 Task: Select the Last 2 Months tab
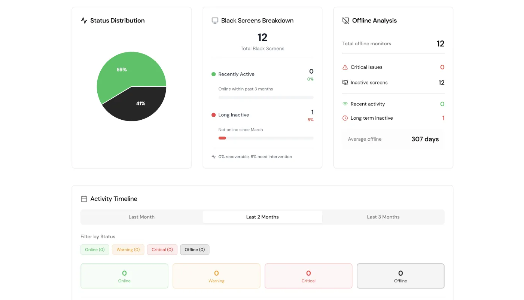coord(262,217)
